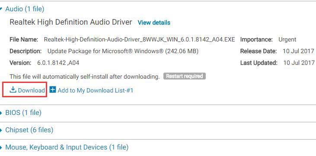Screen dimensions: 316x156
Task: Open Mouse, Keyboard & Input Devices heading
Action: tap(67, 147)
